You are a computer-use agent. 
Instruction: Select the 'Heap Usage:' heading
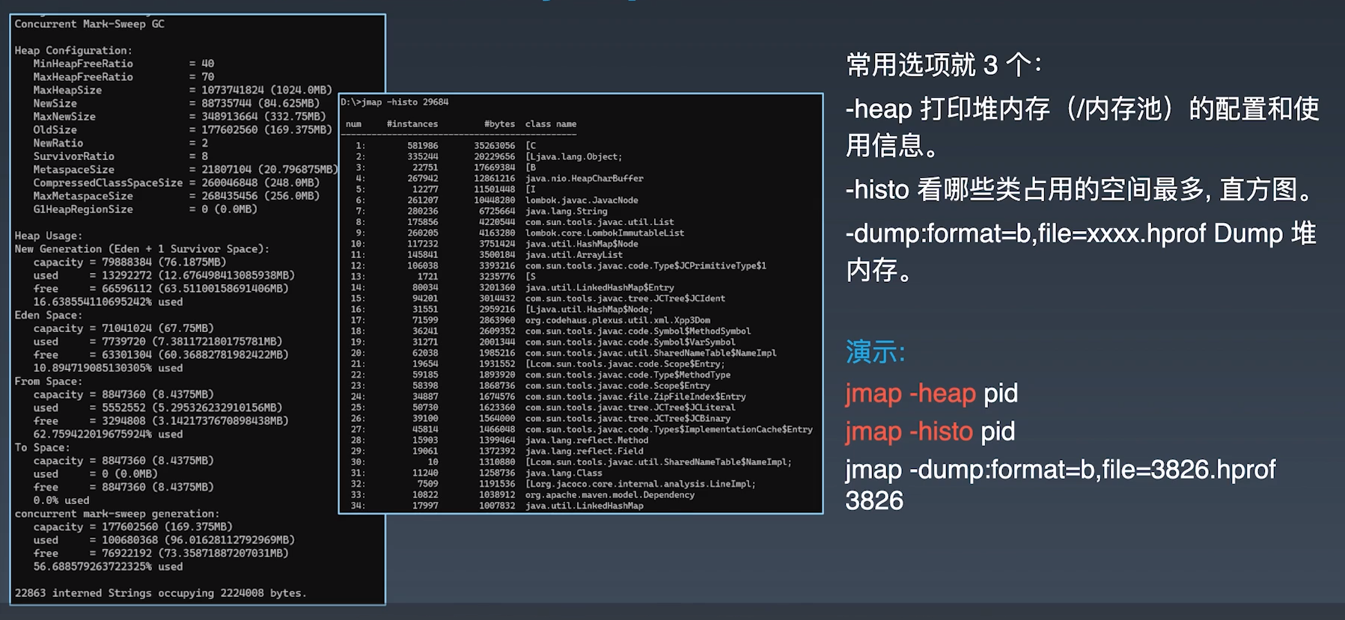[49, 236]
